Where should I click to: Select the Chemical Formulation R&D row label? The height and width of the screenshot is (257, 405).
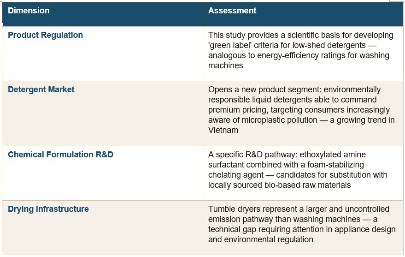coord(60,155)
